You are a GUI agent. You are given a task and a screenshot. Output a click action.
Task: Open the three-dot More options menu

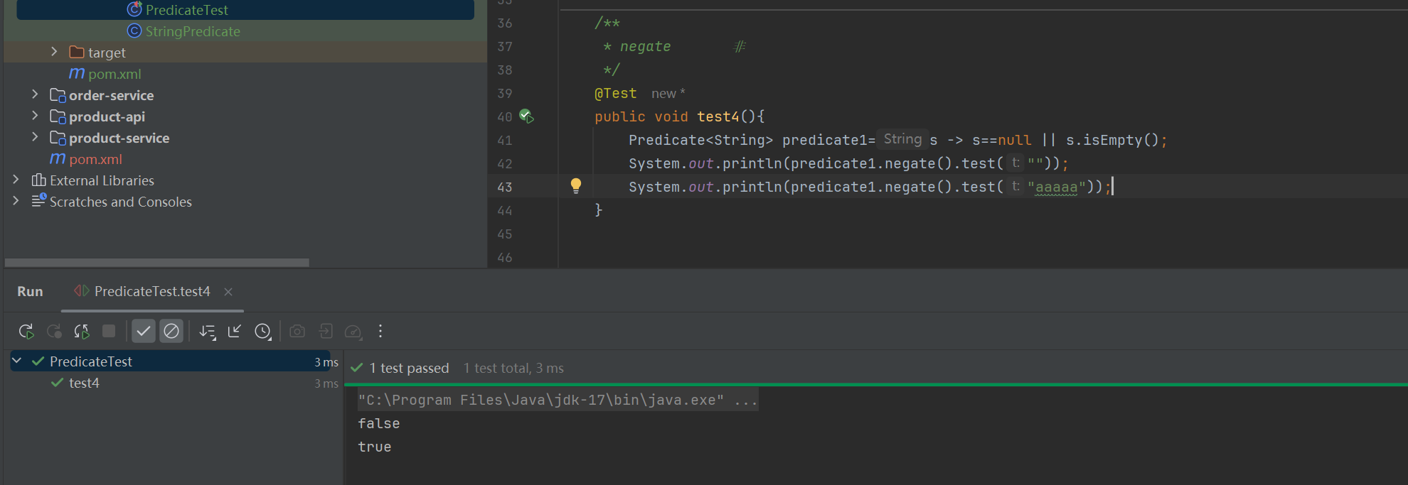point(380,331)
